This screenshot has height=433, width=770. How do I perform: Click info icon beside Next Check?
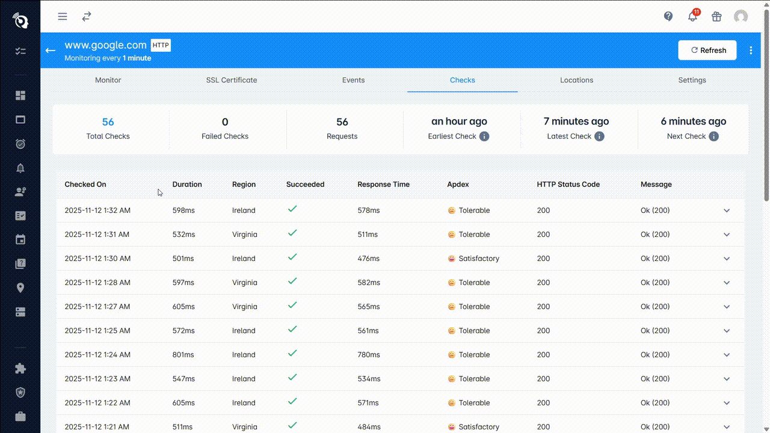pos(713,137)
